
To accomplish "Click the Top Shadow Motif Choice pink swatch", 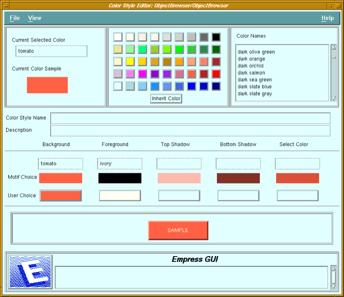I will click(179, 178).
